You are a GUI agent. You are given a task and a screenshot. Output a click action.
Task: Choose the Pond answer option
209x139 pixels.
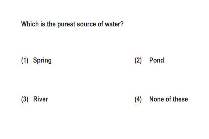click(x=157, y=60)
